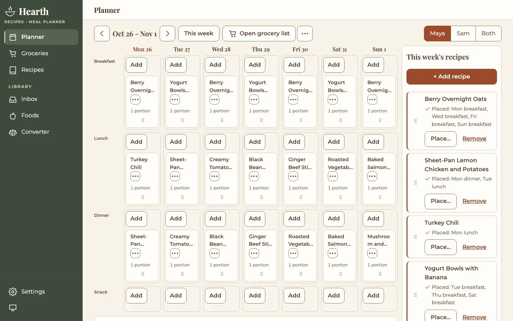Go to previous week with left chevron
This screenshot has width=513, height=321.
102,34
